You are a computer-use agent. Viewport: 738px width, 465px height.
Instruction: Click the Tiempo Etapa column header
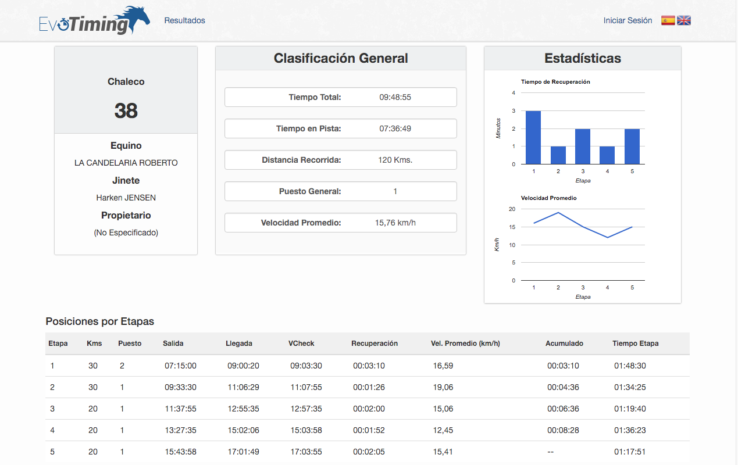tap(636, 344)
